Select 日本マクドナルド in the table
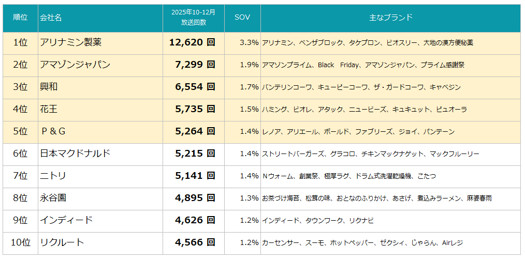 [x=75, y=154]
